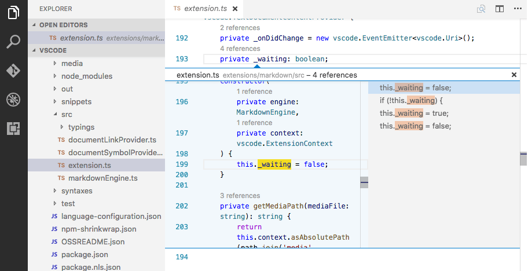Screen dimensions: 528x271
Task: Select the first 'this._waiting = false;' reference
Action: click(444, 87)
